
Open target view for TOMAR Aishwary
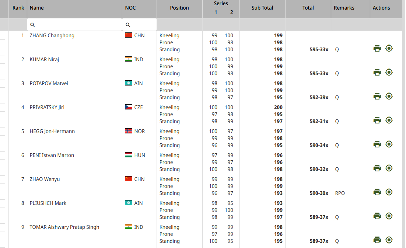[x=389, y=240]
